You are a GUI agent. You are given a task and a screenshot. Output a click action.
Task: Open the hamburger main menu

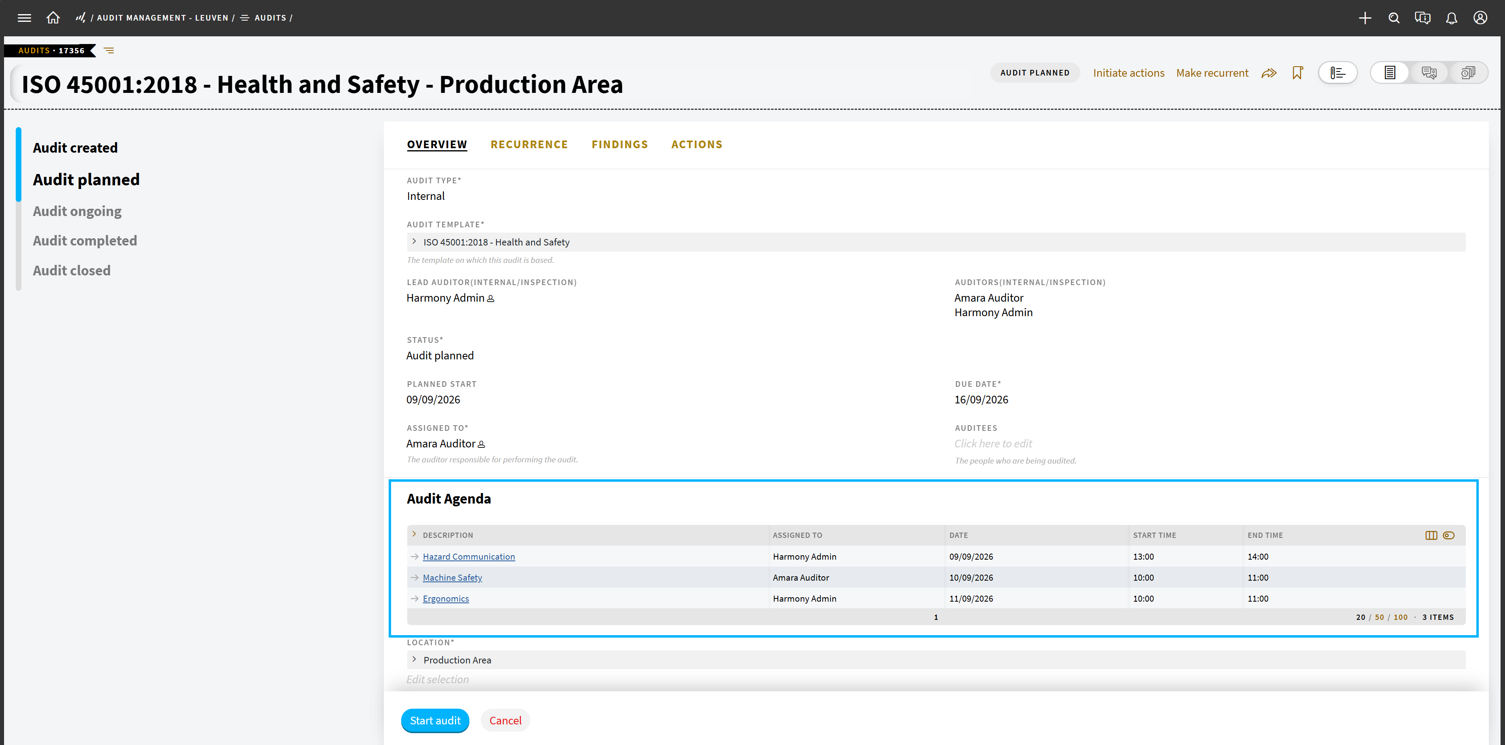pyautogui.click(x=24, y=17)
